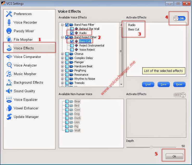Expand the Tremolo folder node

coord(62,83)
